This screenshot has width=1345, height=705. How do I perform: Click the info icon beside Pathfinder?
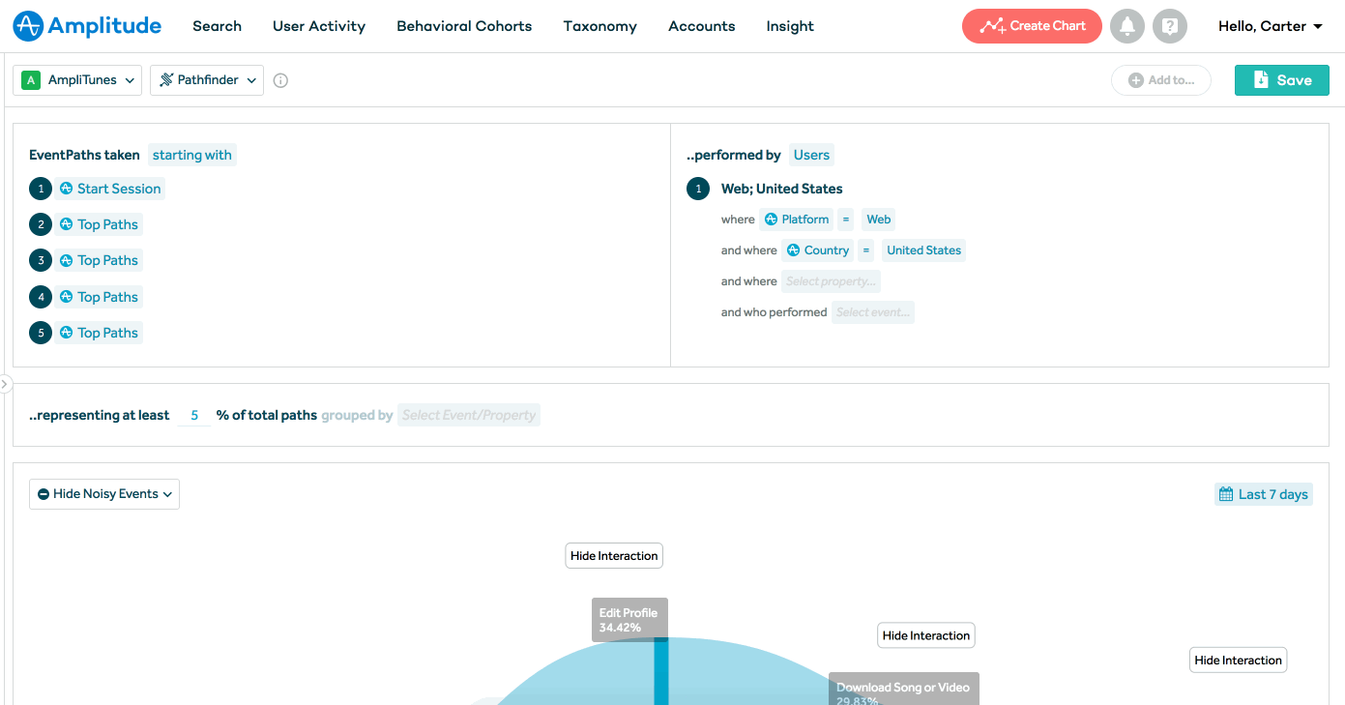[x=280, y=81]
